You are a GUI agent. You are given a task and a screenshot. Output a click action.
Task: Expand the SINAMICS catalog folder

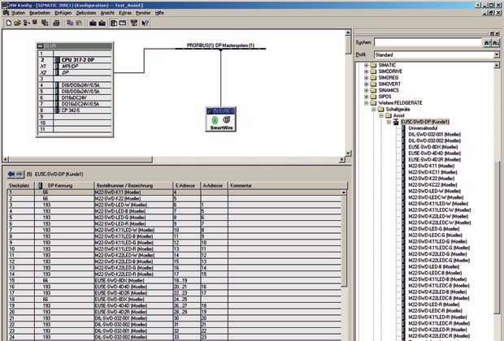(366, 90)
